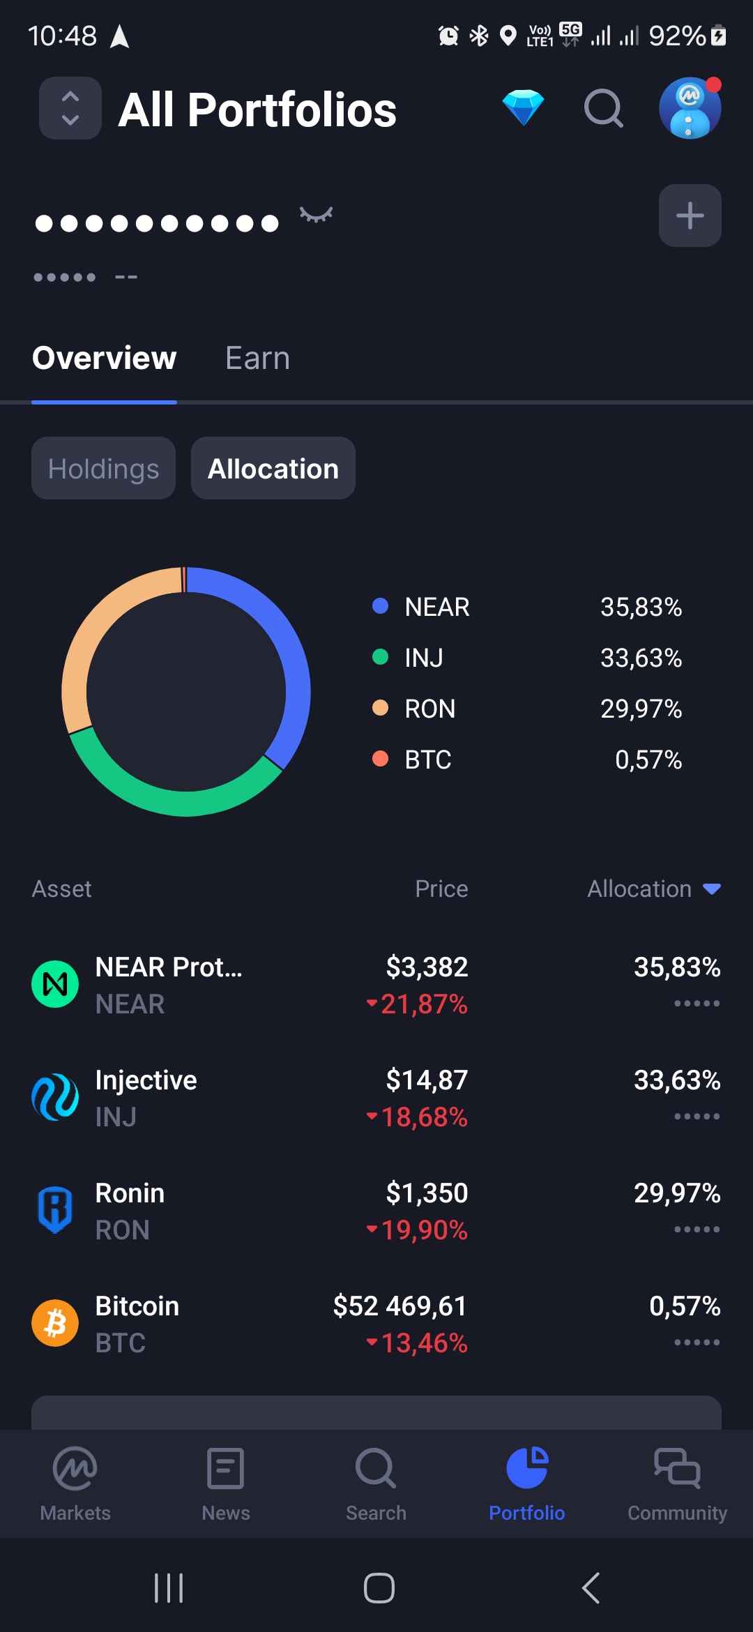Expand the All Portfolios switcher
Image resolution: width=753 pixels, height=1632 pixels.
click(x=70, y=108)
